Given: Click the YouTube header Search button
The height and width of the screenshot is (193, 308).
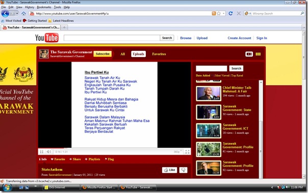Looking at the screenshot, I should coord(167,38).
